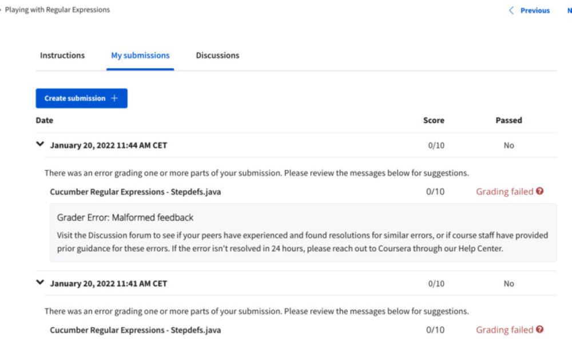This screenshot has width=572, height=341.
Task: Select the first Cucumber Regular Expressions - Stepdefs.java entry
Action: tap(136, 192)
